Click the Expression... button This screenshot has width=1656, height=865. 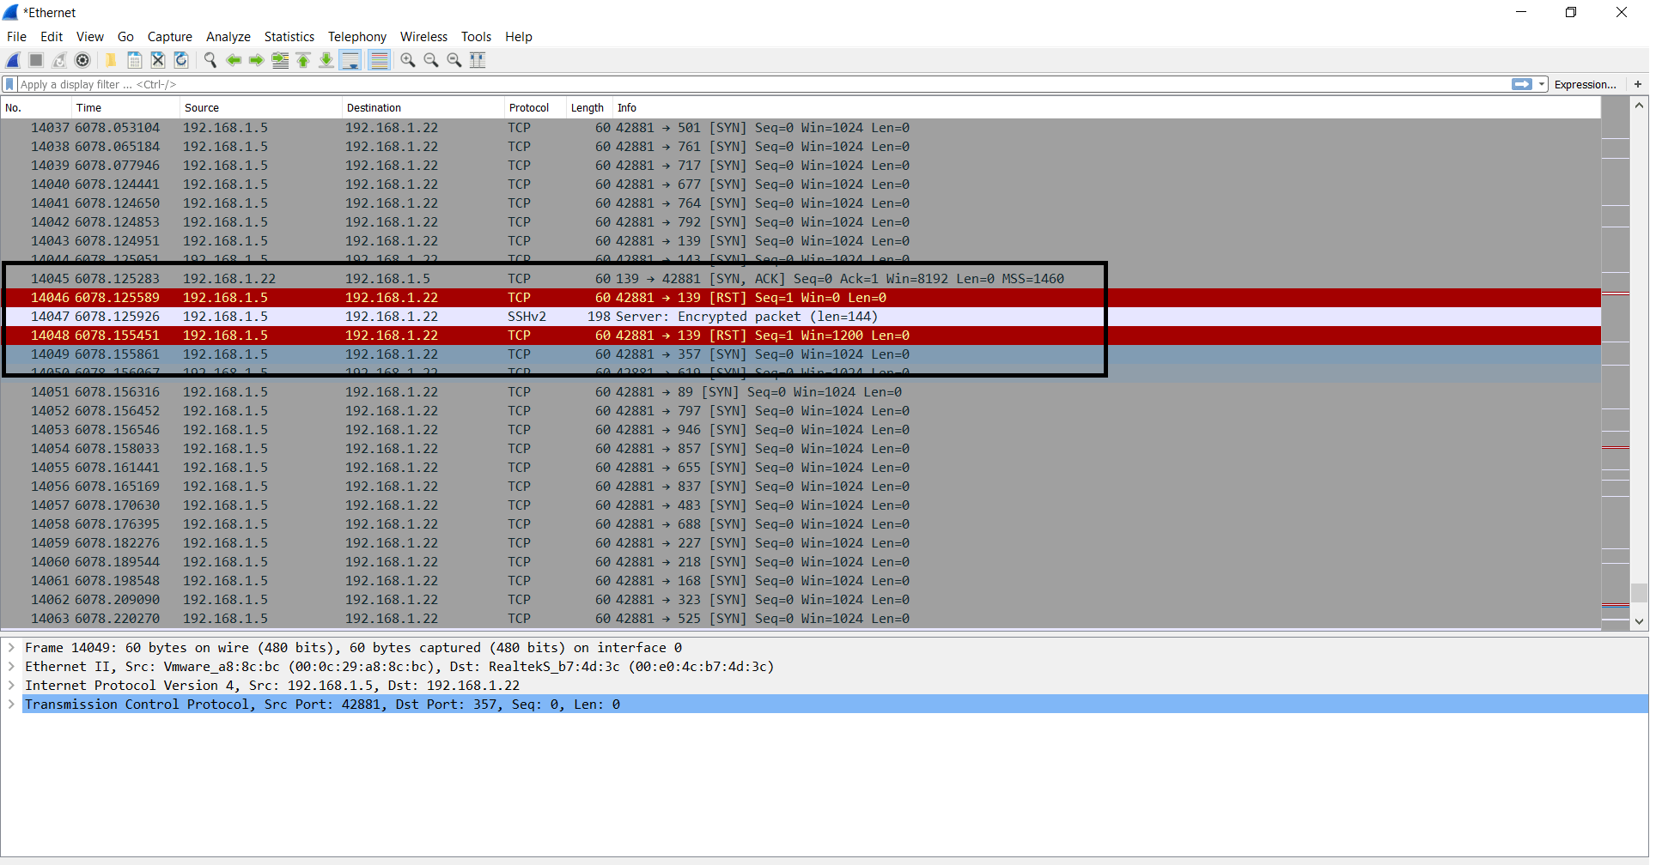point(1585,84)
